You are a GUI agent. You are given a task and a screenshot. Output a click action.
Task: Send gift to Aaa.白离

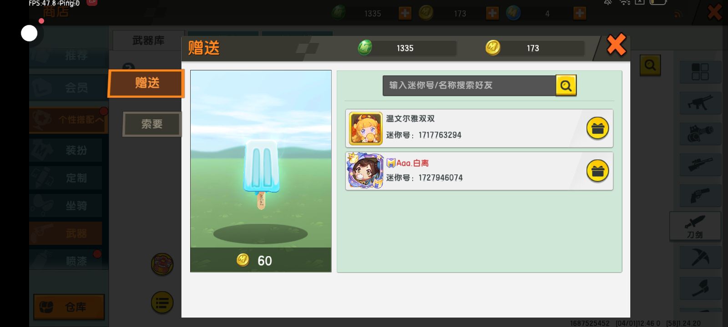click(x=597, y=171)
